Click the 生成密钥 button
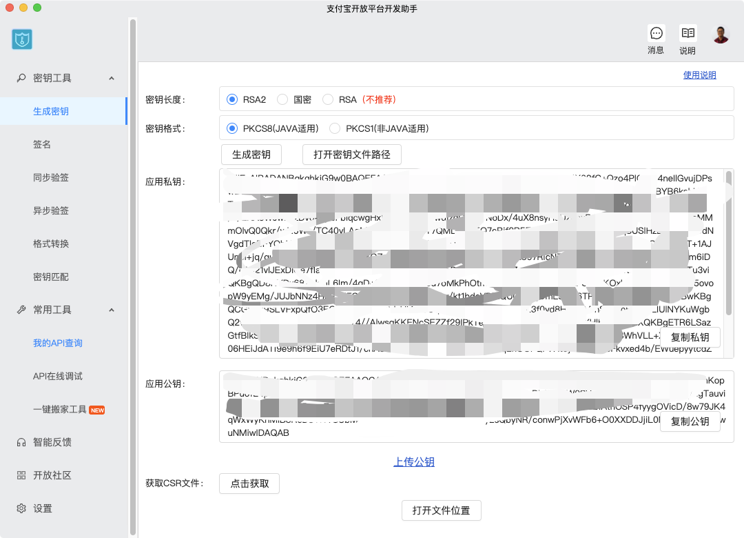 click(x=251, y=155)
